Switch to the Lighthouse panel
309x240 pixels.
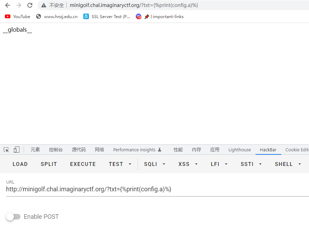coord(239,150)
